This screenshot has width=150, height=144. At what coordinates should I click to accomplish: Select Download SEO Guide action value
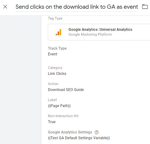pyautogui.click(x=66, y=90)
